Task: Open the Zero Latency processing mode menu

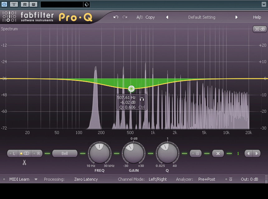Action: click(86, 179)
